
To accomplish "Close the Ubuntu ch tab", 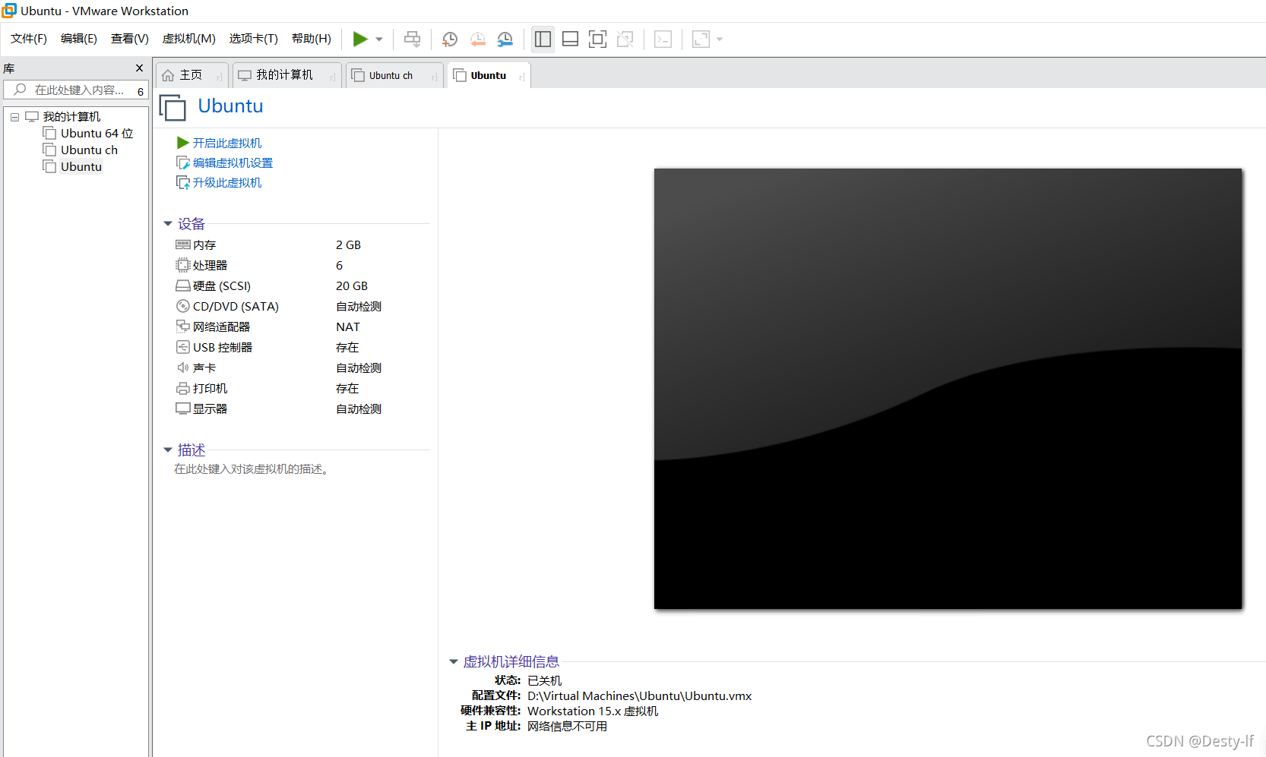I will (435, 76).
